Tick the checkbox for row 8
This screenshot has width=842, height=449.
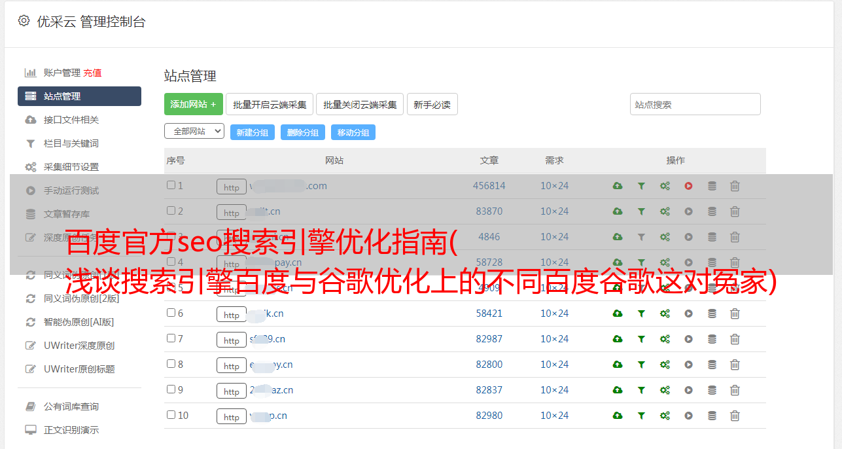click(x=171, y=364)
